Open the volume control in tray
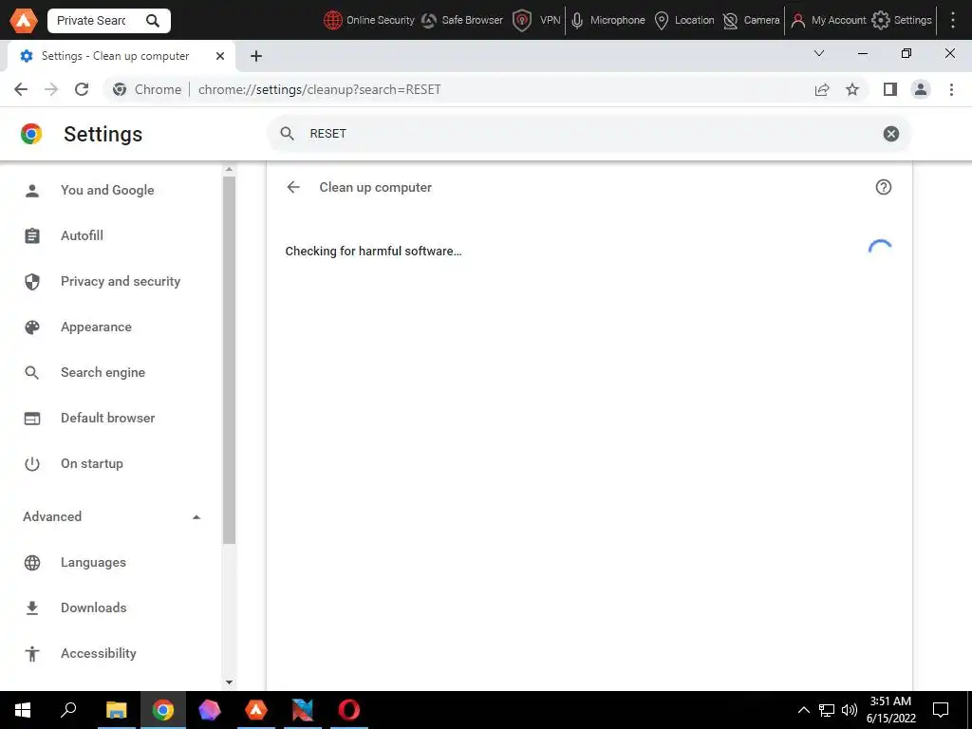This screenshot has height=729, width=972. pos(850,710)
